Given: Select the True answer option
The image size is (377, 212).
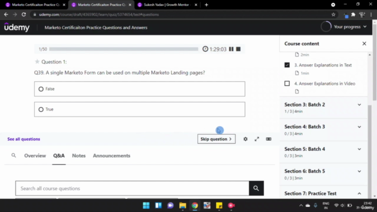Looking at the screenshot, I should click(x=140, y=110).
